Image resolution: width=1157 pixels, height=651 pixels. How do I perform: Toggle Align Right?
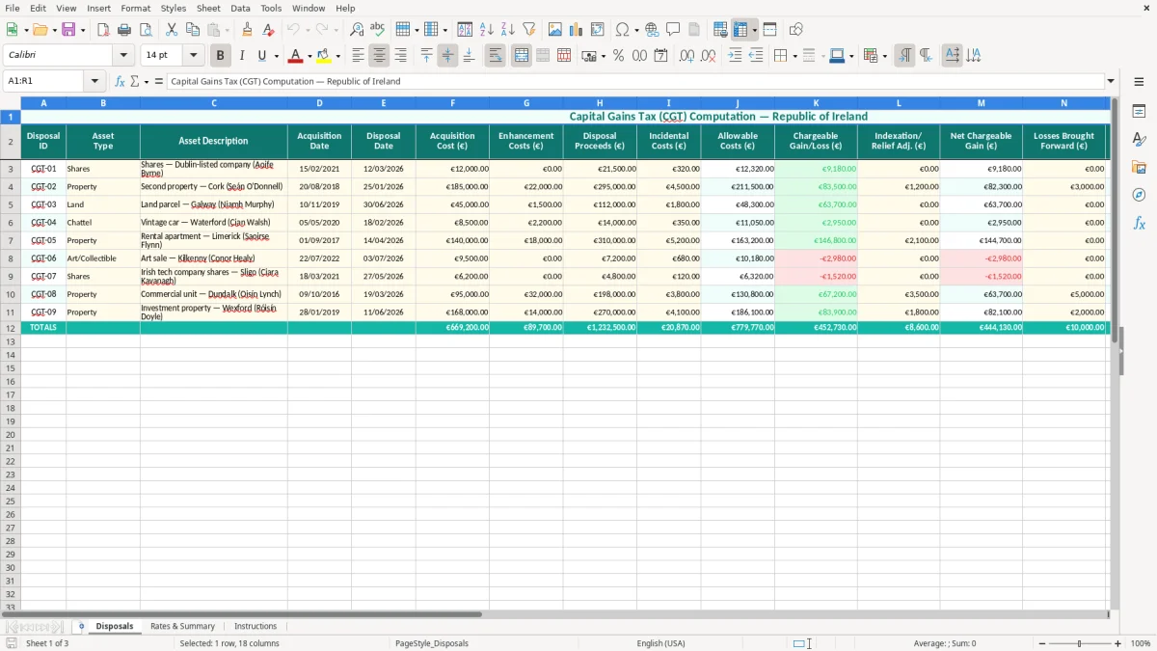(400, 56)
